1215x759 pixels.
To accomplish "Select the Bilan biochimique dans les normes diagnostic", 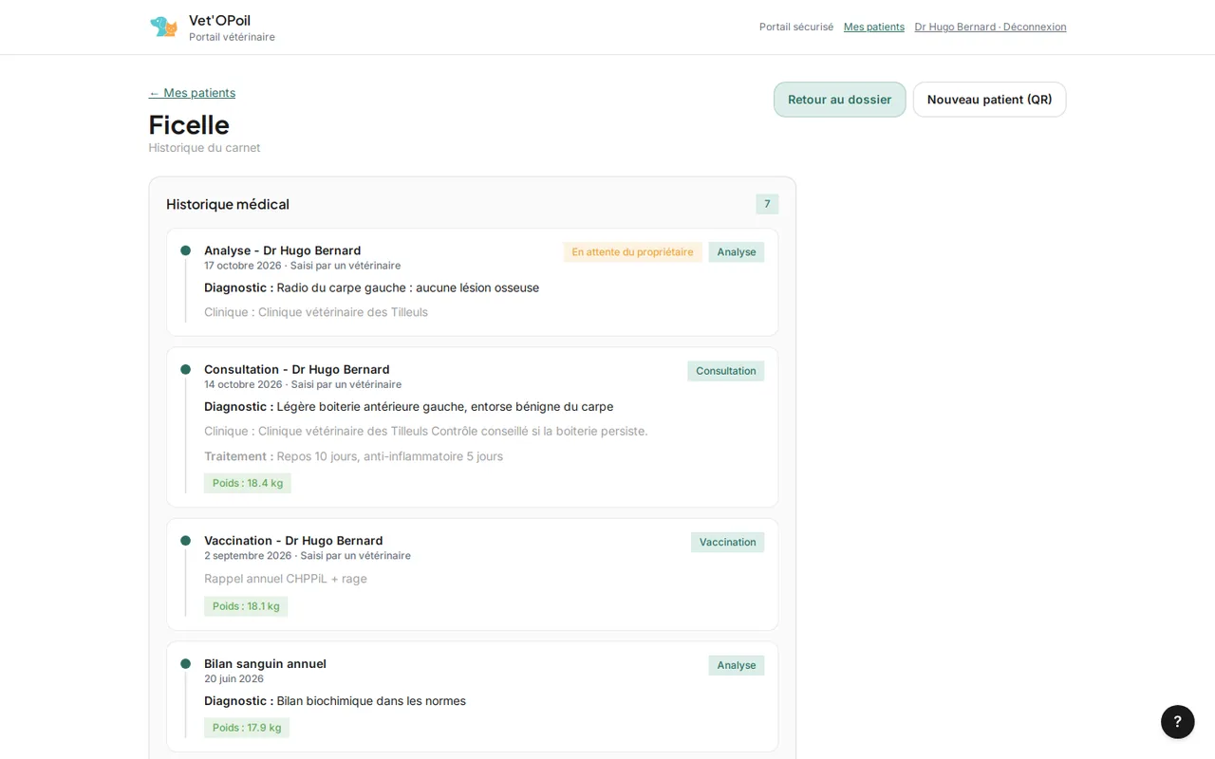I will [371, 701].
